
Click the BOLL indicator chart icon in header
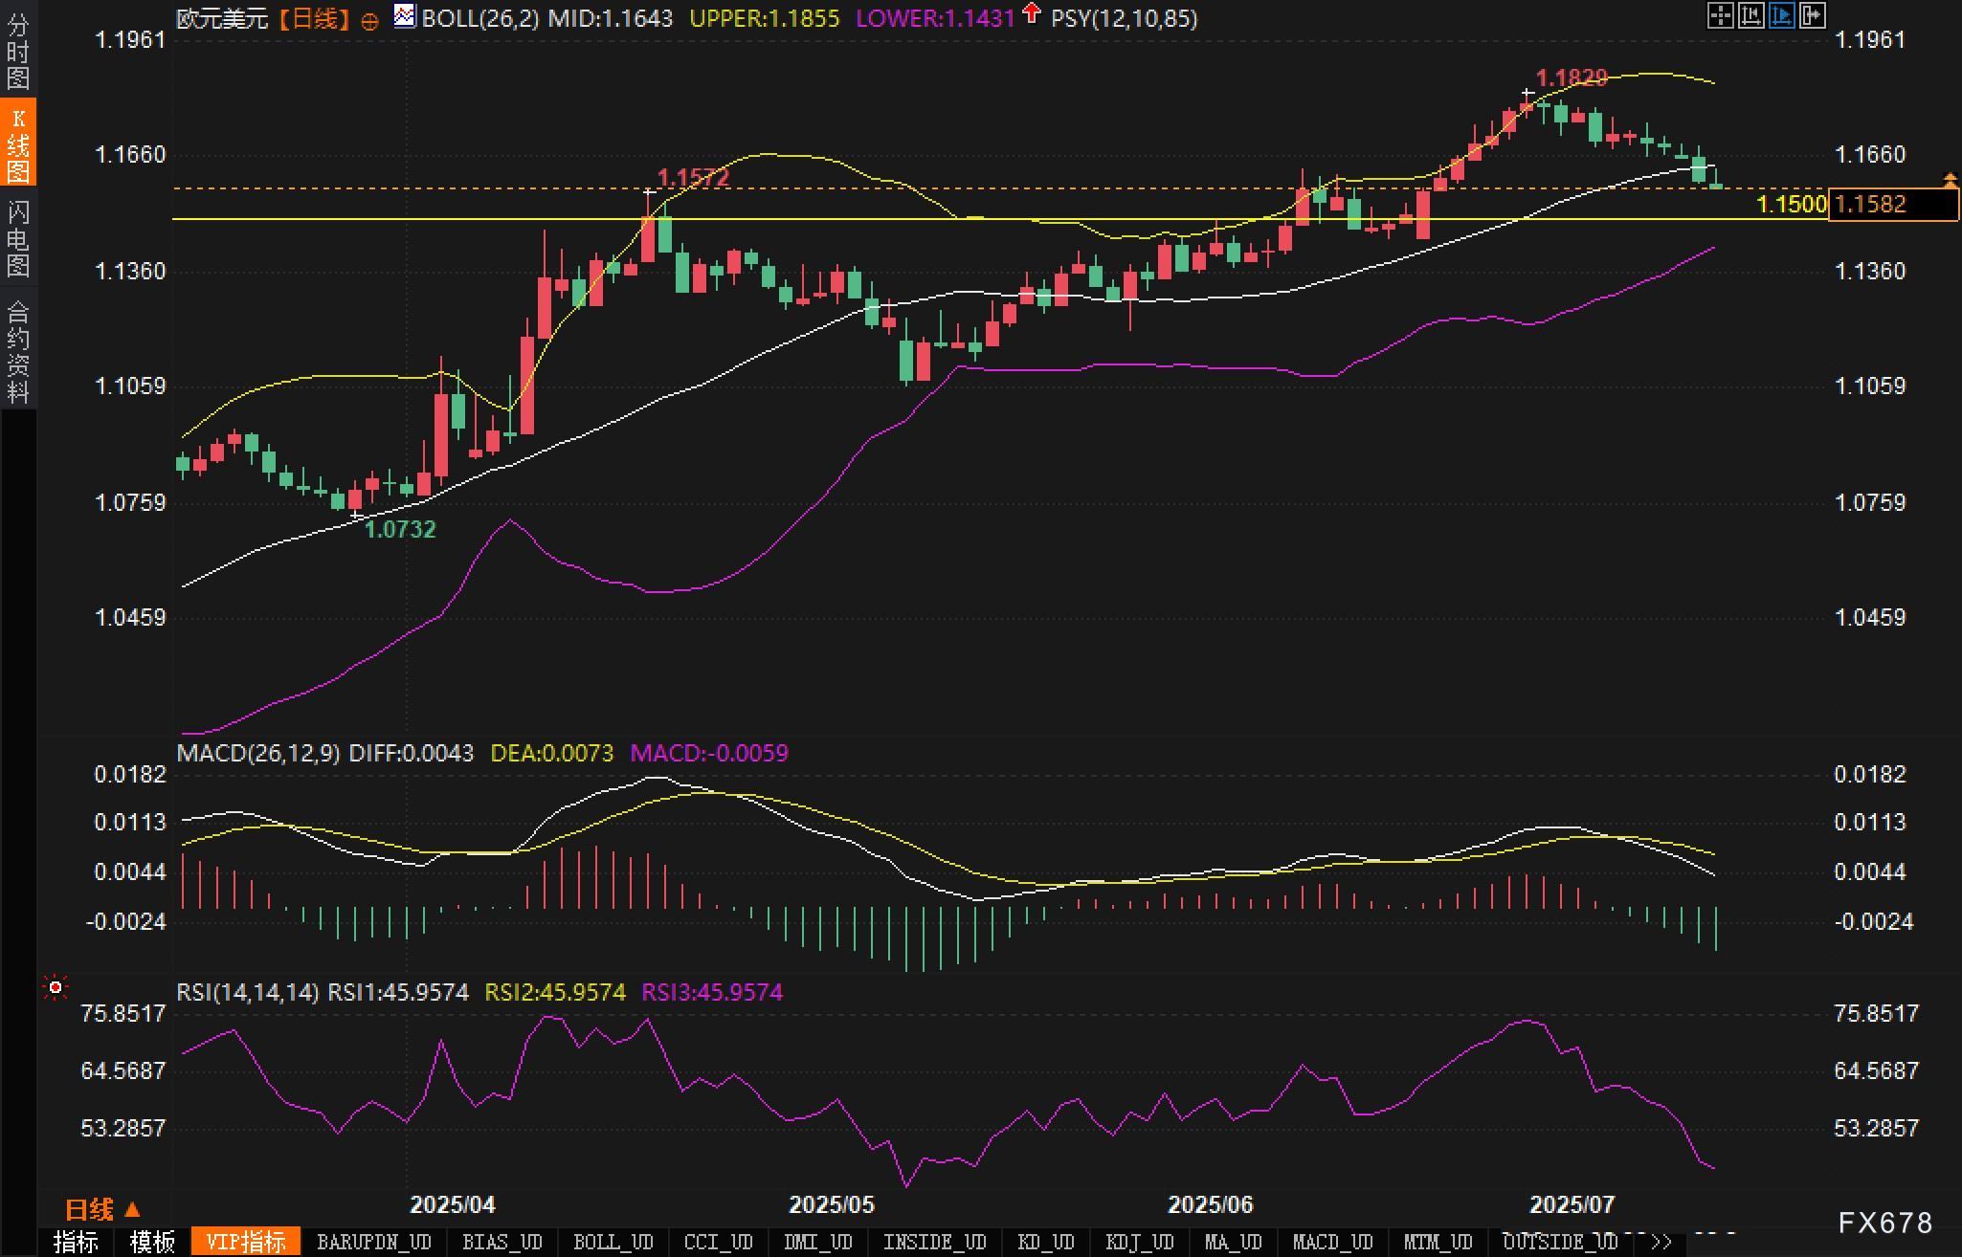click(405, 16)
